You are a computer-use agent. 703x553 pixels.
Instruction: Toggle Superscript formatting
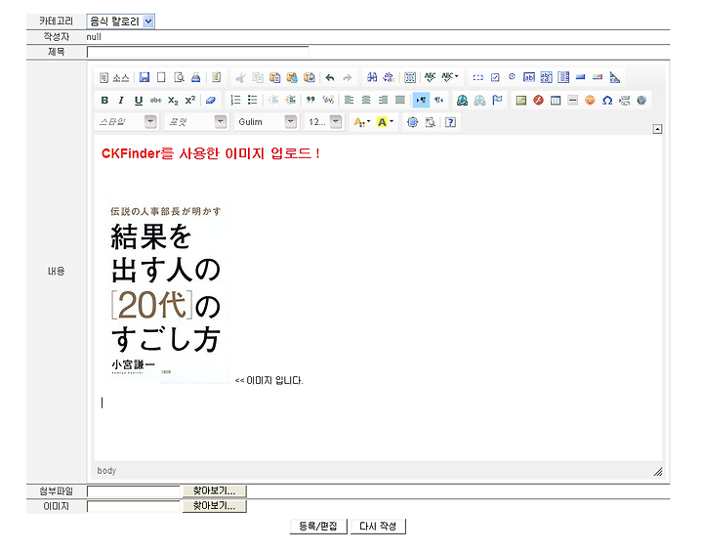coord(190,100)
